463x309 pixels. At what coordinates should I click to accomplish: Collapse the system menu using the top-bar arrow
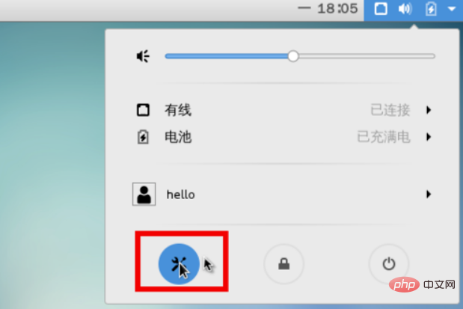point(452,9)
